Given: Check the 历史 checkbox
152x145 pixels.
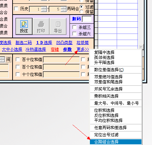Looking at the screenshot, I should click(16, 9).
